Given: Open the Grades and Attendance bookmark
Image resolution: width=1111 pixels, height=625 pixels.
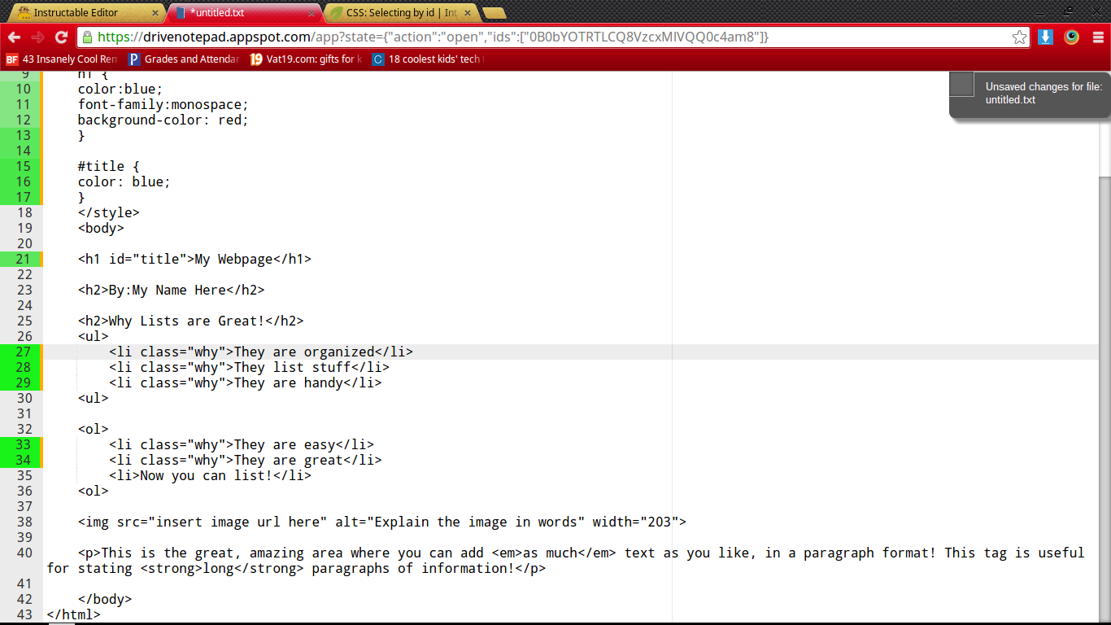Looking at the screenshot, I should [184, 59].
